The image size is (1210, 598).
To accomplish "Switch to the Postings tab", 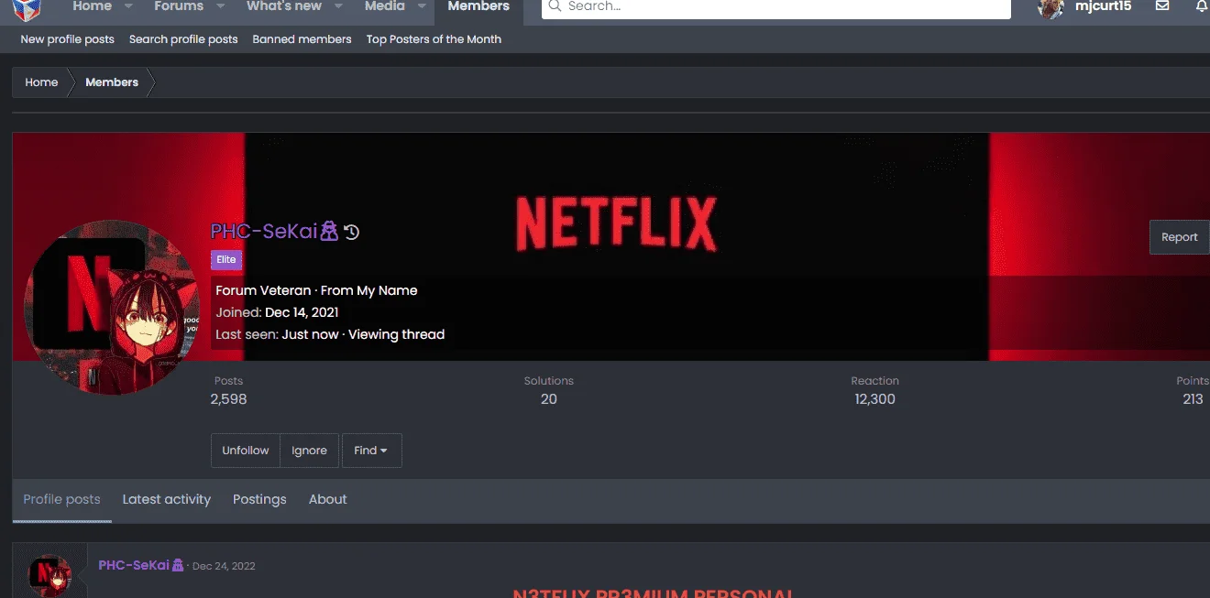I will click(259, 499).
